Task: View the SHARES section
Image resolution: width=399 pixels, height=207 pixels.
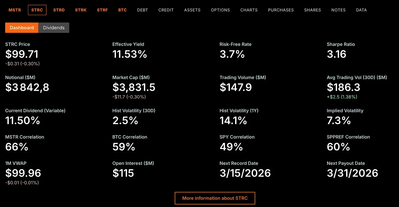Action: (312, 10)
